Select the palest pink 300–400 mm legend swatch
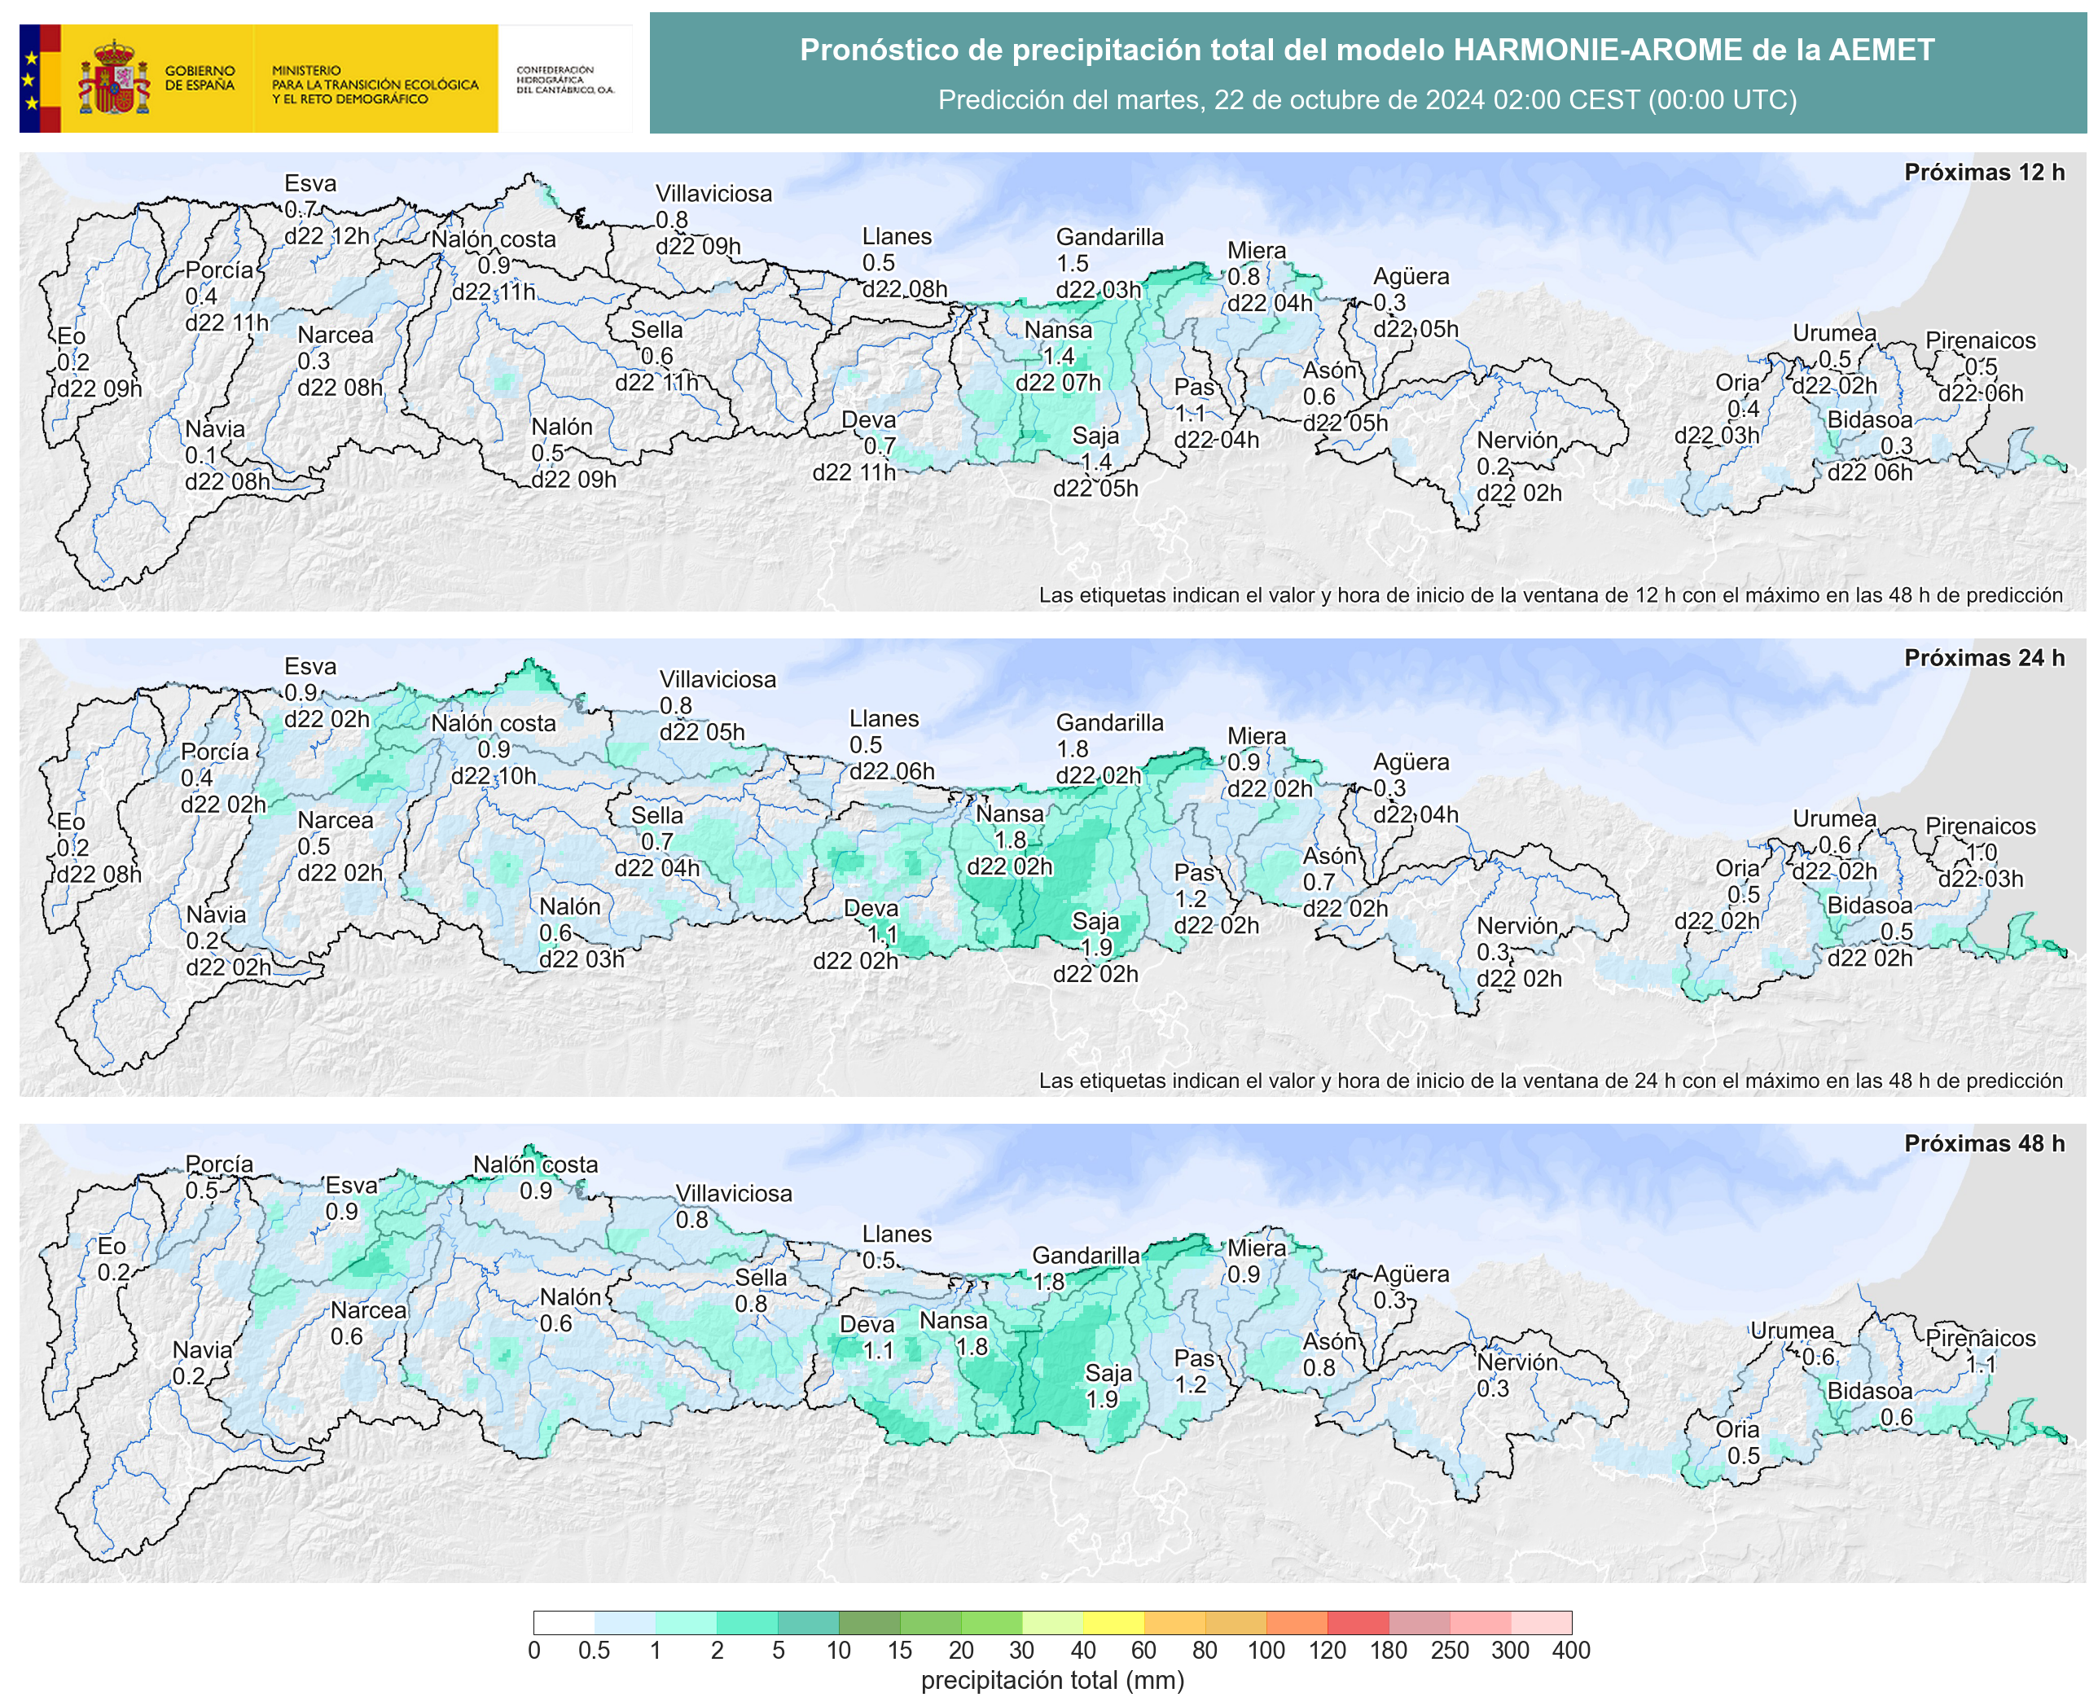 [x=1541, y=1622]
